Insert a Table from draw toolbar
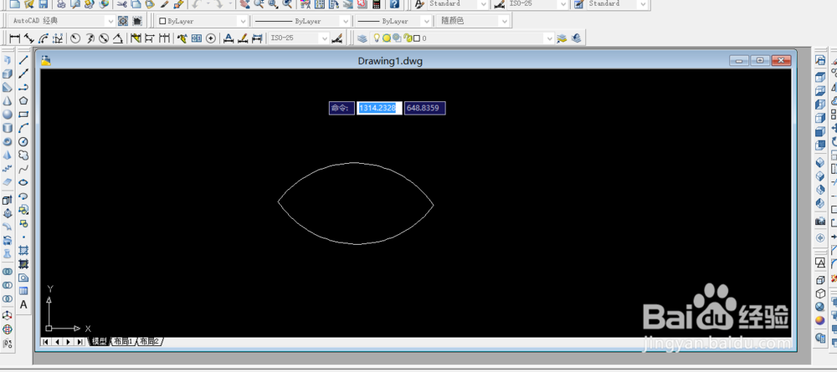Viewport: 837px width, 372px height. (23, 291)
